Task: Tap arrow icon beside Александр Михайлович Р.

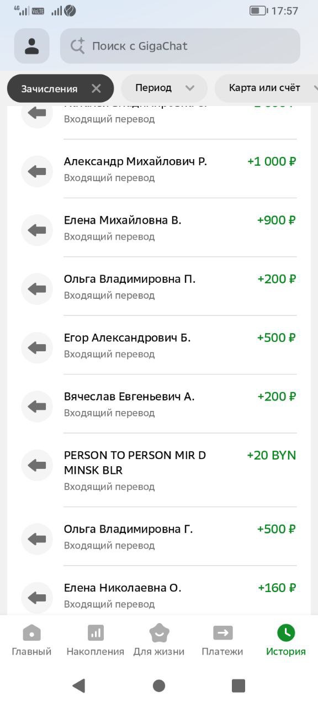Action: pos(37,171)
